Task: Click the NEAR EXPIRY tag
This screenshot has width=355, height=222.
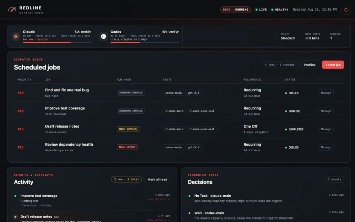Action: [127, 147]
